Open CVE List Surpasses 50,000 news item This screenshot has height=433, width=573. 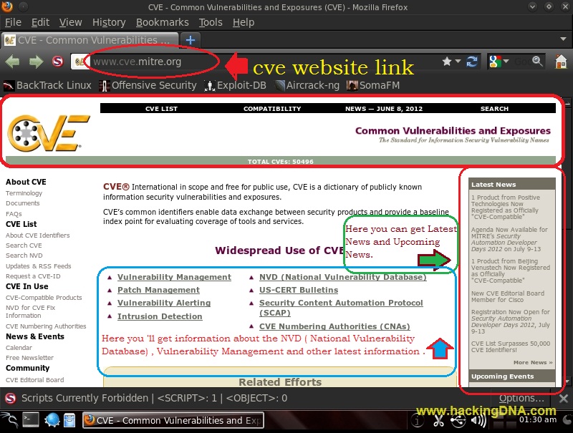point(511,346)
